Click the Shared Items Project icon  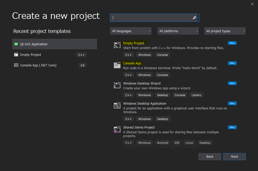[x=117, y=130]
